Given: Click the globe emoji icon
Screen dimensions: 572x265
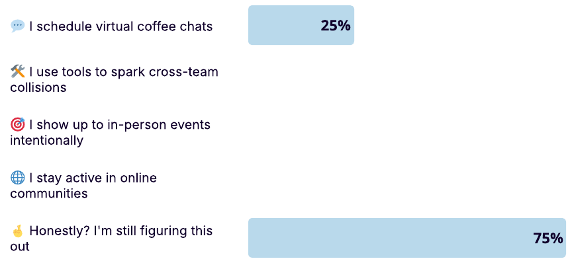Looking at the screenshot, I should pyautogui.click(x=17, y=178).
